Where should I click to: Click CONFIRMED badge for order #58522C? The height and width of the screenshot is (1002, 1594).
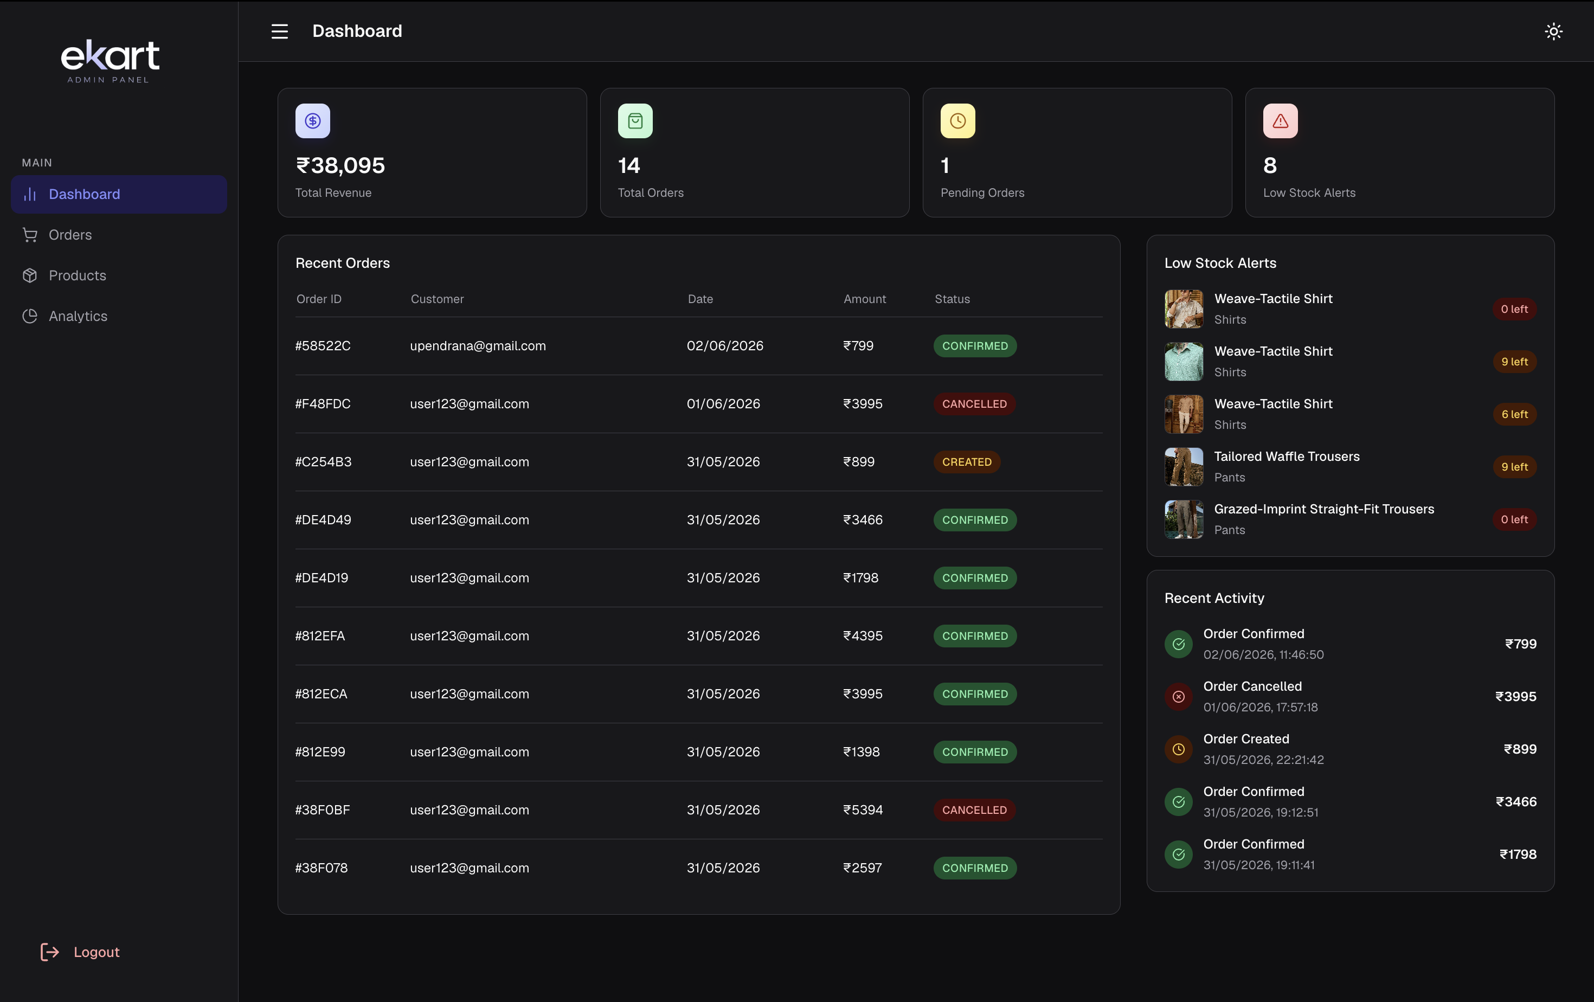tap(975, 346)
